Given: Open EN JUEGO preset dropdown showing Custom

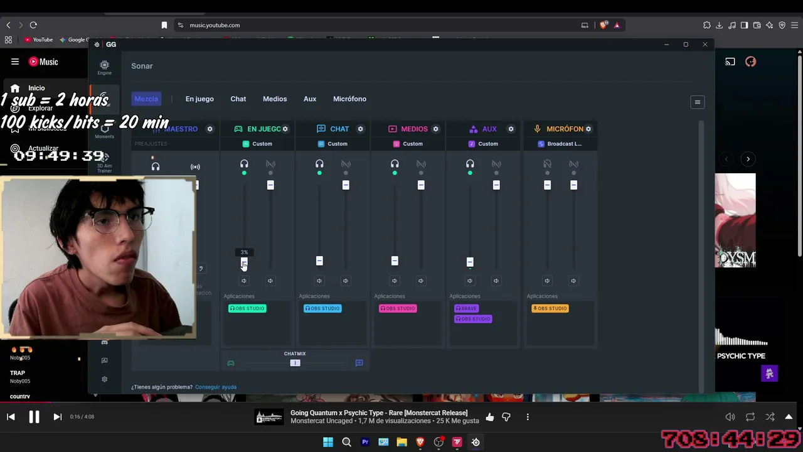Looking at the screenshot, I should pos(257,144).
